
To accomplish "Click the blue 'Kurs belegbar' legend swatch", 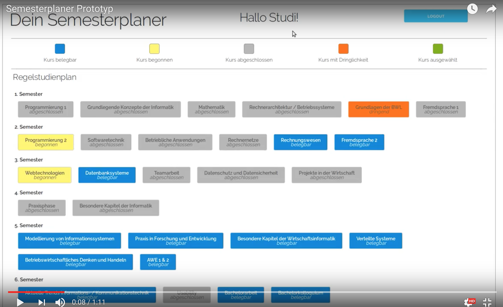I will click(60, 49).
